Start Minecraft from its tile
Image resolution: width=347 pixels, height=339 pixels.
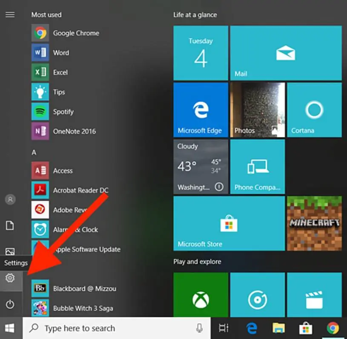tap(314, 223)
